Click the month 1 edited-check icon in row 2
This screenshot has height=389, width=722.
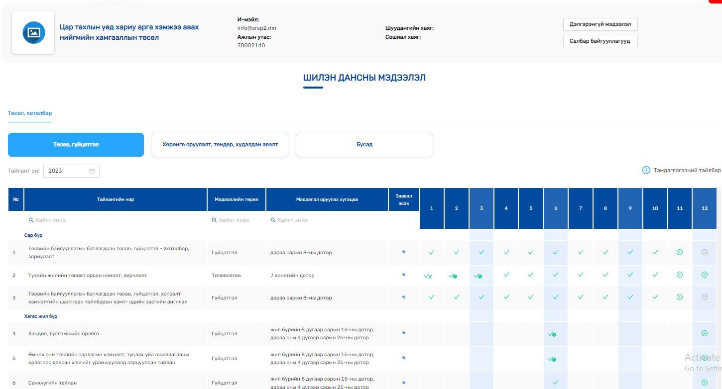(x=428, y=276)
